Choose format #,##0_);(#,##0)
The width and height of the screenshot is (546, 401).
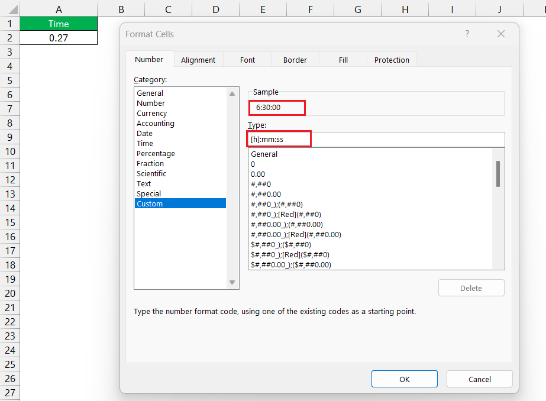pyautogui.click(x=370, y=204)
